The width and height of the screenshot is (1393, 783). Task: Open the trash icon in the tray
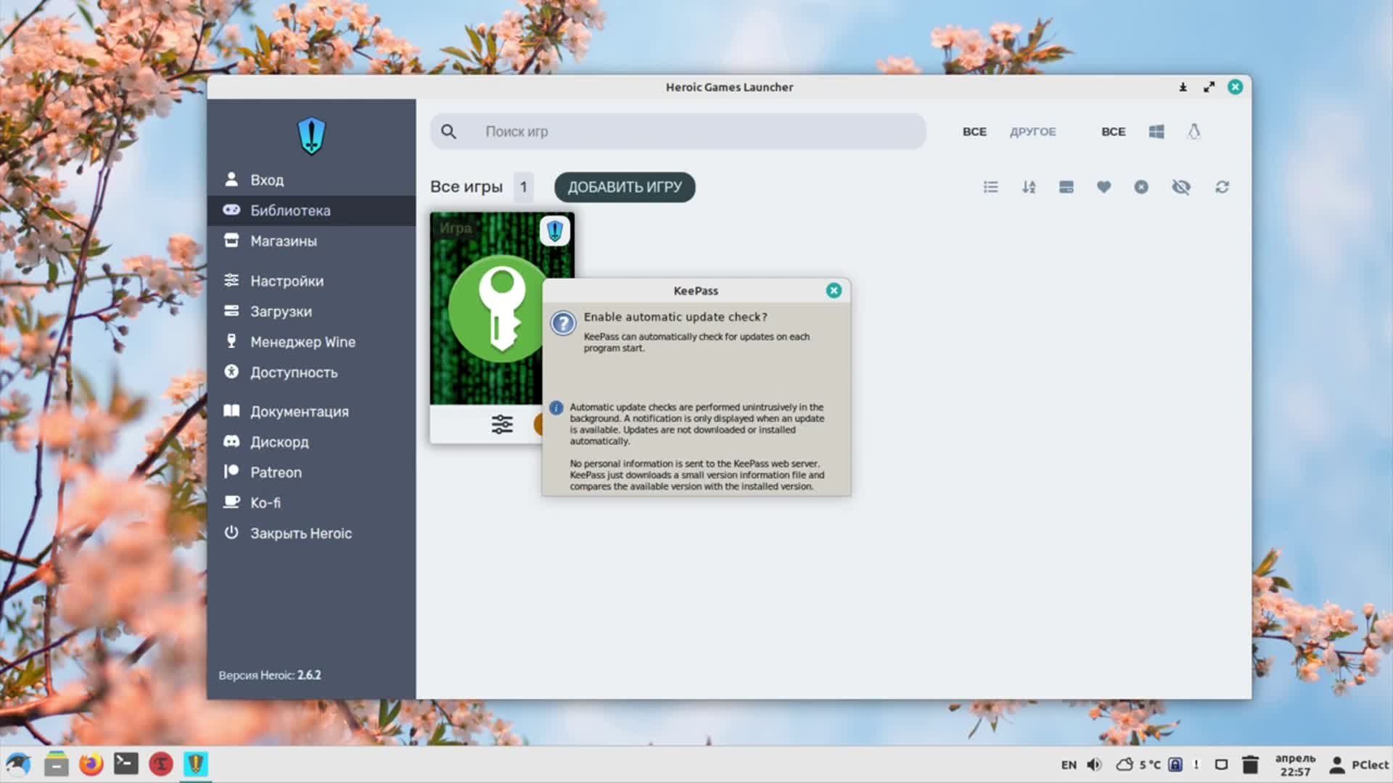pos(1250,765)
